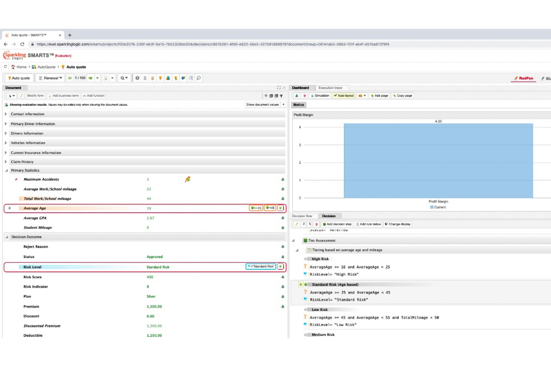Click the Add decision step button
Image resolution: width=551 pixels, height=367 pixels.
point(337,224)
